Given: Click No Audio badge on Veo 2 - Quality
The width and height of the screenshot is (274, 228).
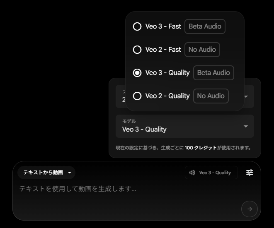Looking at the screenshot, I should (x=211, y=96).
